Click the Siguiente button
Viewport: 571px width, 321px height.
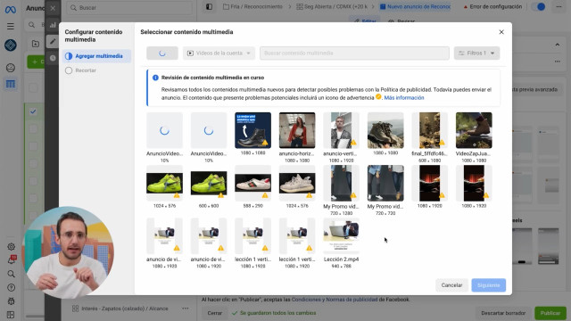point(488,285)
